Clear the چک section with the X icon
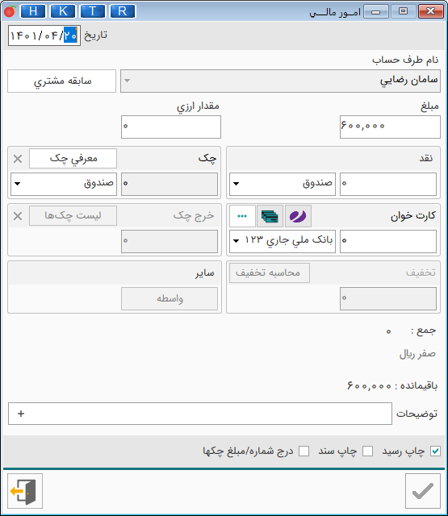This screenshot has height=516, width=448. click(18, 159)
